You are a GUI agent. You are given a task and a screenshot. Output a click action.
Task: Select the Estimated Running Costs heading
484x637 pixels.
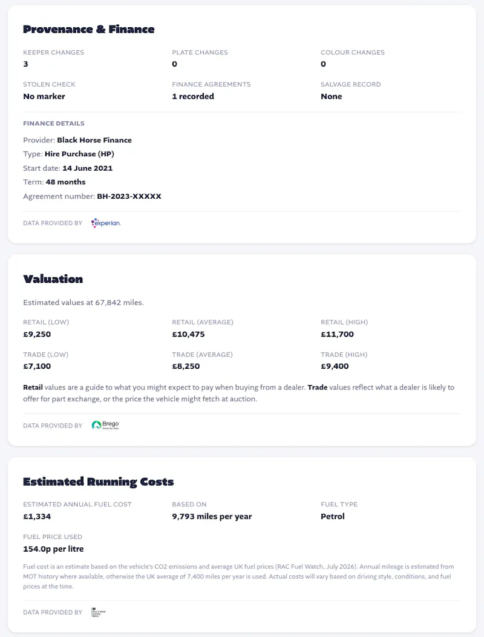click(98, 482)
